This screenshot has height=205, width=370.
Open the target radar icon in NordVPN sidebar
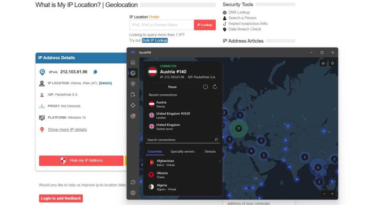tap(133, 116)
